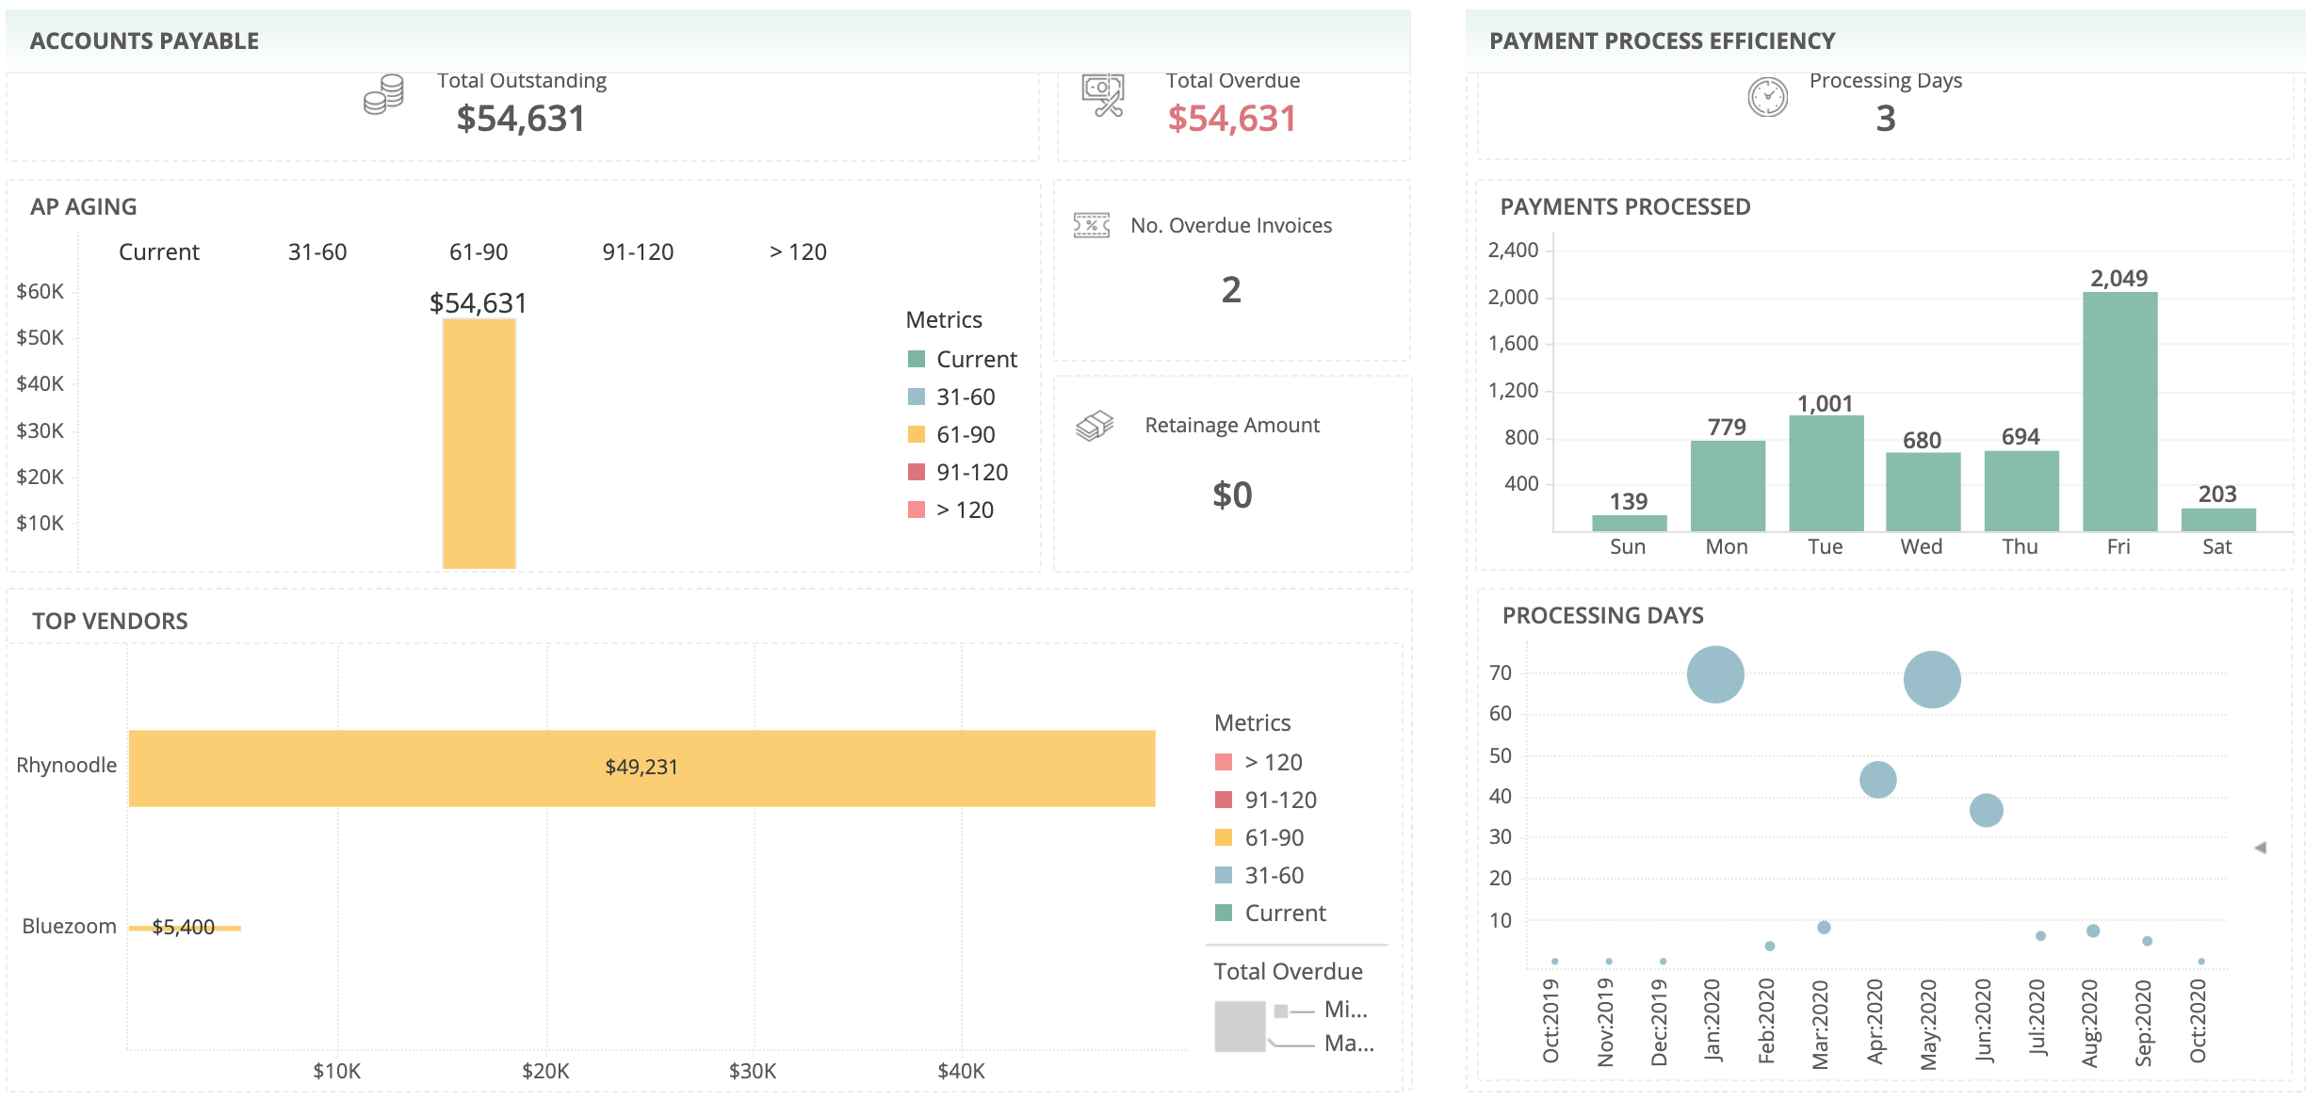Image resolution: width=2321 pixels, height=1117 pixels.
Task: Select the 61-90 bar in AP Aging chart
Action: 479,444
